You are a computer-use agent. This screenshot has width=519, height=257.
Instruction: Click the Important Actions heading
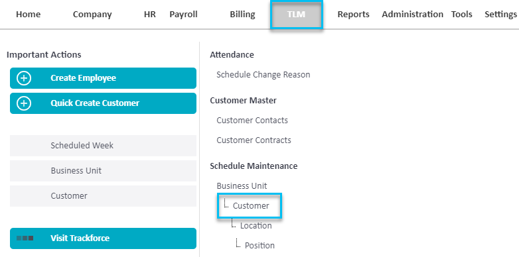(44, 55)
